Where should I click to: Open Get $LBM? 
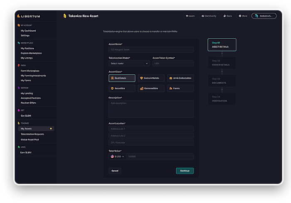pyautogui.click(x=26, y=116)
